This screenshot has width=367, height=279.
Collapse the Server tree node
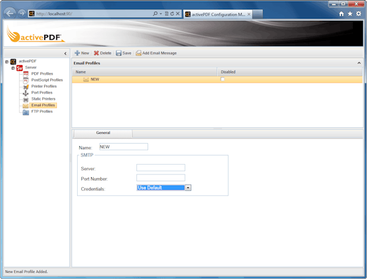13,68
